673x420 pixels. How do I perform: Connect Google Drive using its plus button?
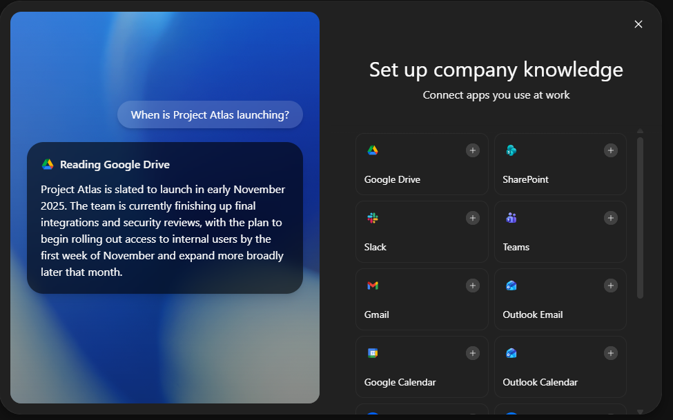472,150
